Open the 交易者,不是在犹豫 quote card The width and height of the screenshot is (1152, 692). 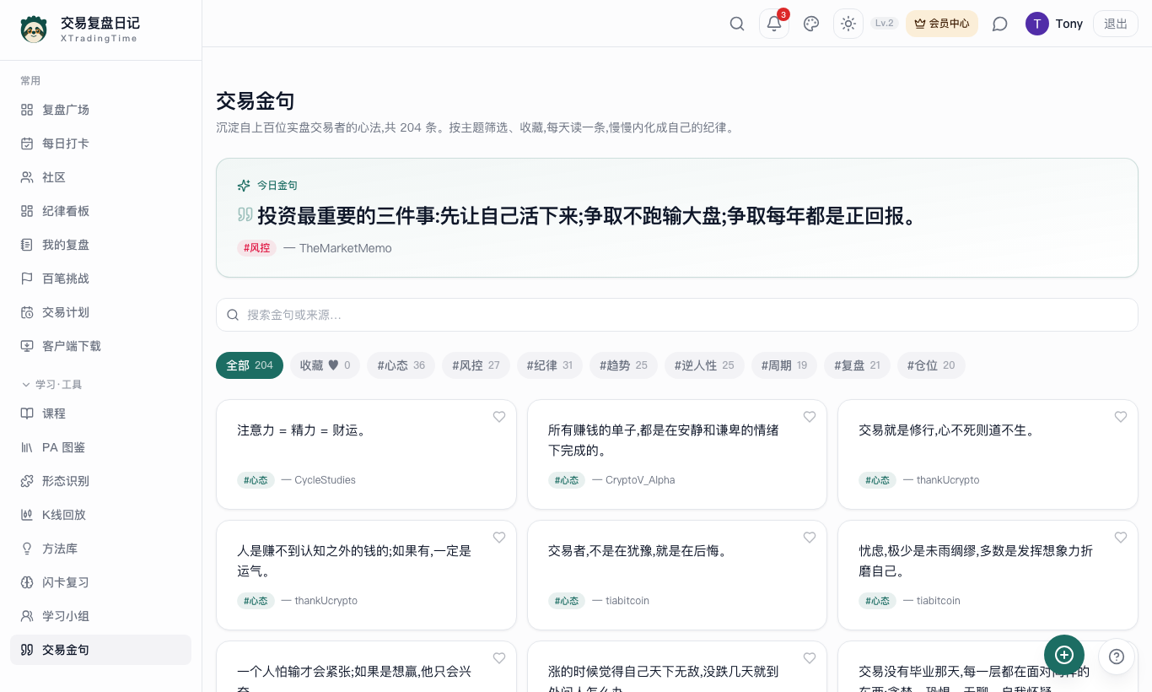677,575
